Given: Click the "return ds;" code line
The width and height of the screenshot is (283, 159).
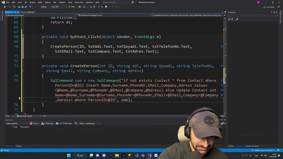Looking at the screenshot, I should 61,22.
